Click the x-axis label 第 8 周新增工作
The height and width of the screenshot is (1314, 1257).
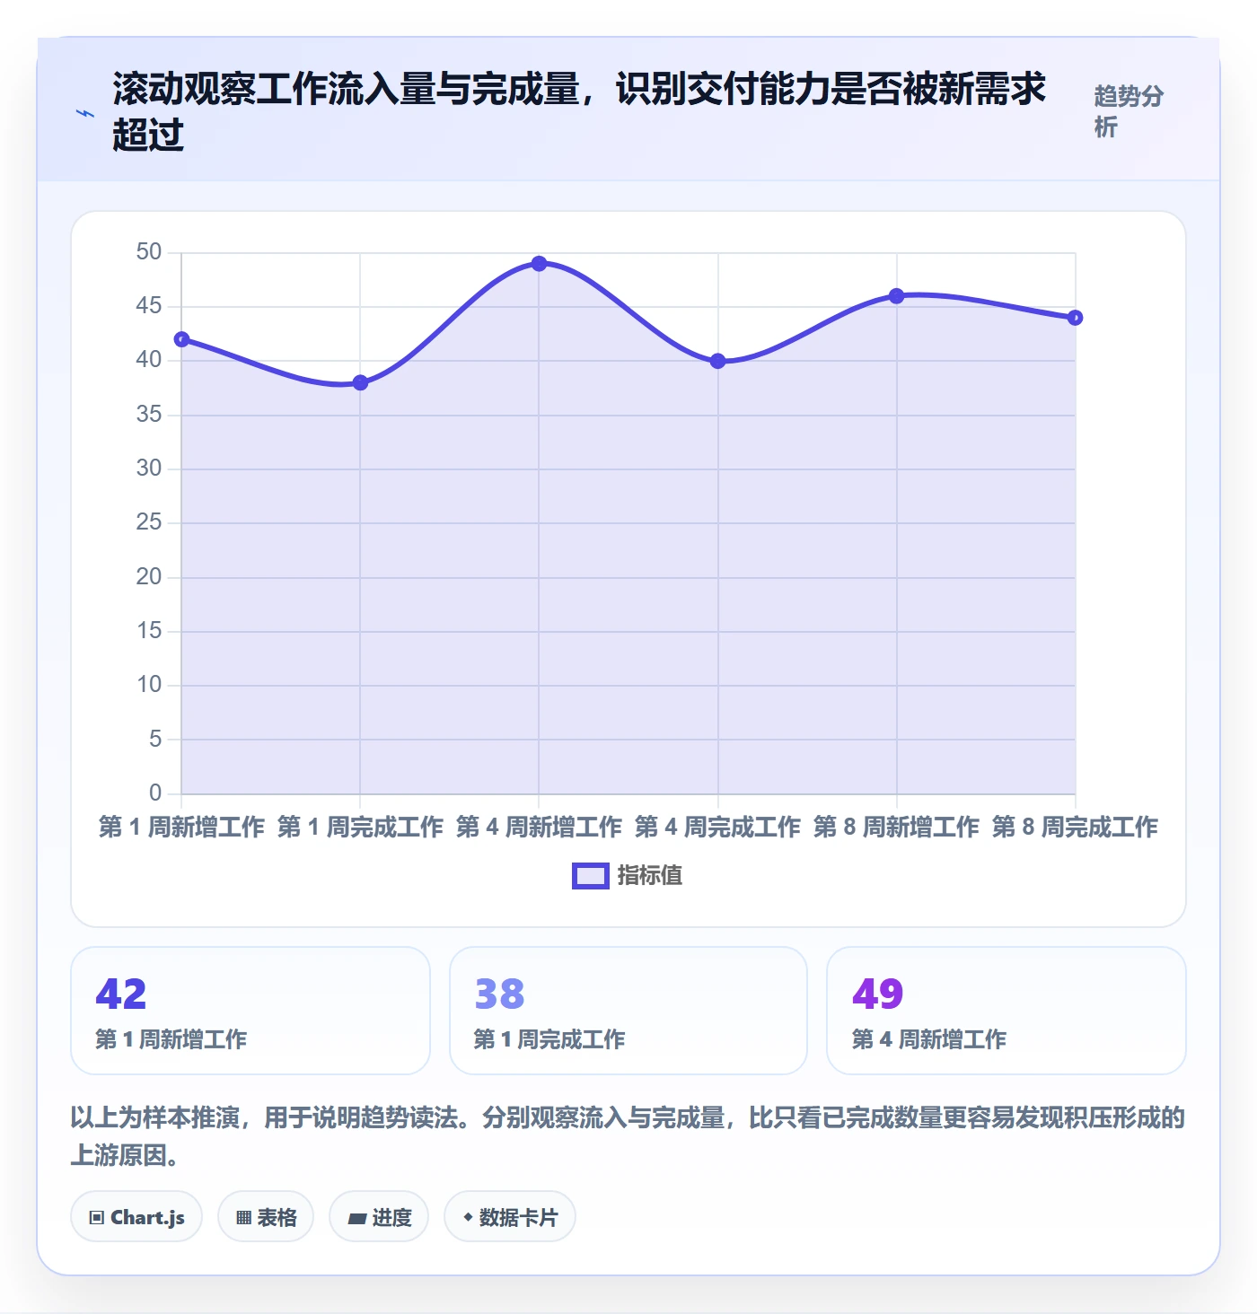(x=896, y=827)
